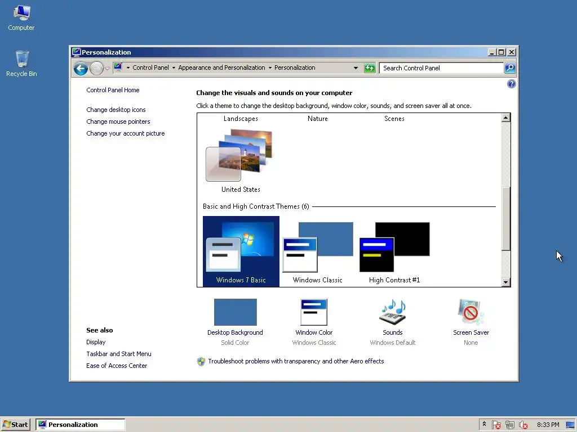
Task: Open Desktop Background solid color swatch
Action: click(x=236, y=312)
